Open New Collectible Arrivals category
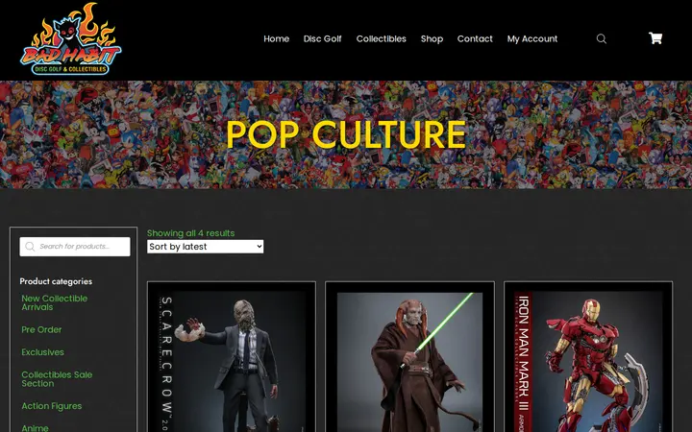Screen dimensions: 692x432 pos(54,302)
